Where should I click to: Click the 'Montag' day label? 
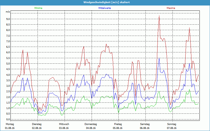10,124
